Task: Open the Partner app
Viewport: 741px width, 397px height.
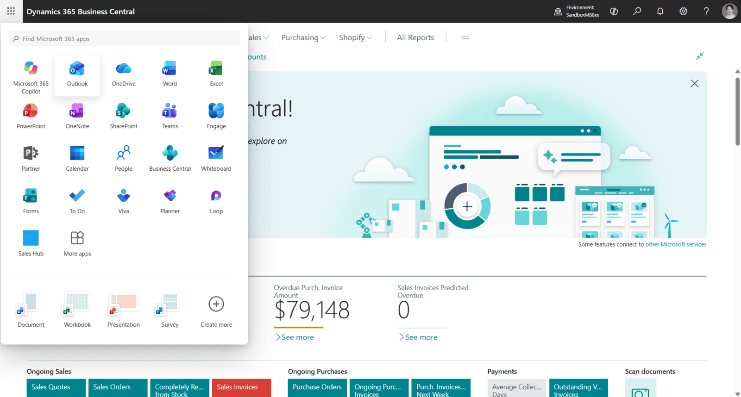Action: pos(31,159)
